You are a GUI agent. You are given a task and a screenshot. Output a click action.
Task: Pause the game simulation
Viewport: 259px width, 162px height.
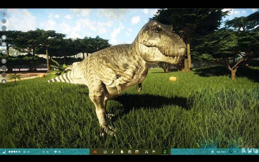pyautogui.click(x=213, y=152)
